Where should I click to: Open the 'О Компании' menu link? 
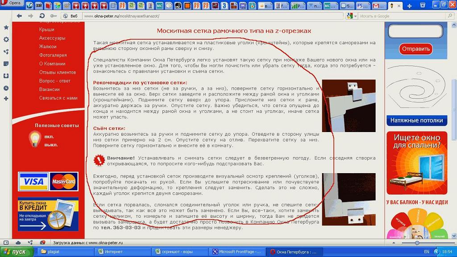click(52, 63)
